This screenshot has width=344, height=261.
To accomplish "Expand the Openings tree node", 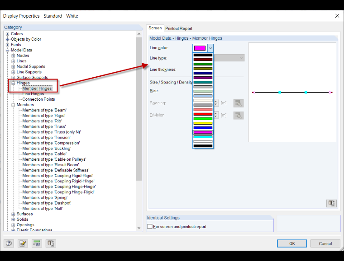I will pos(13,225).
